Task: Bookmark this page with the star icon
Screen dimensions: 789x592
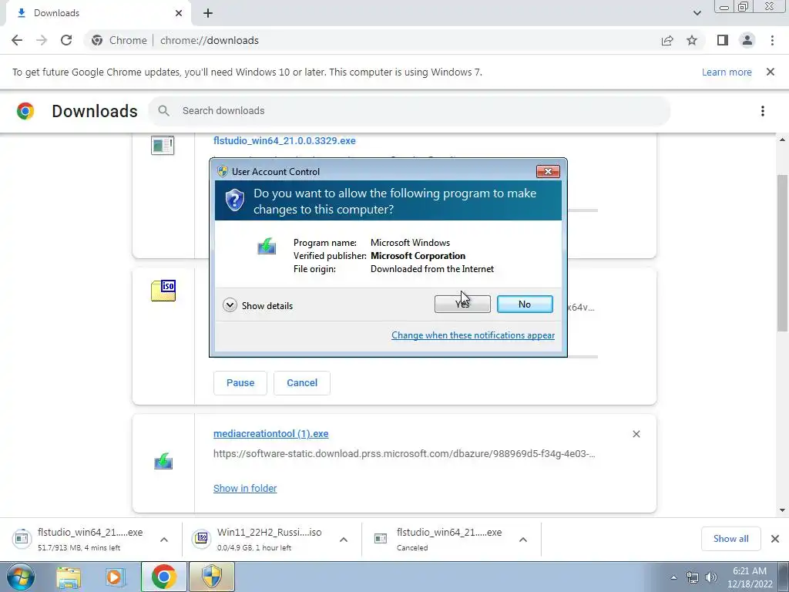Action: [x=692, y=40]
